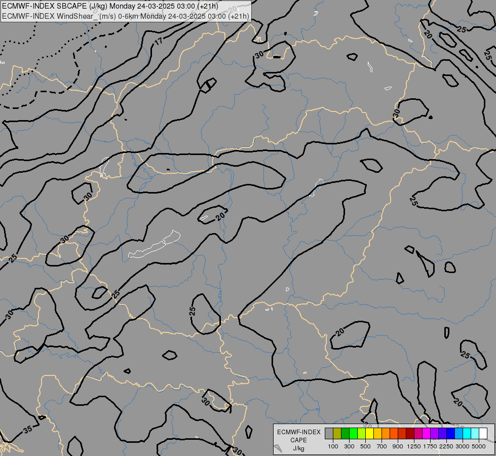Click the legend value 100
The image size is (496, 456).
coord(333,446)
